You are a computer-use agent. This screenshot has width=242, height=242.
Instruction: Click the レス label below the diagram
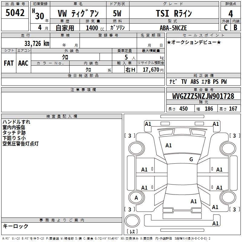click(x=132, y=232)
